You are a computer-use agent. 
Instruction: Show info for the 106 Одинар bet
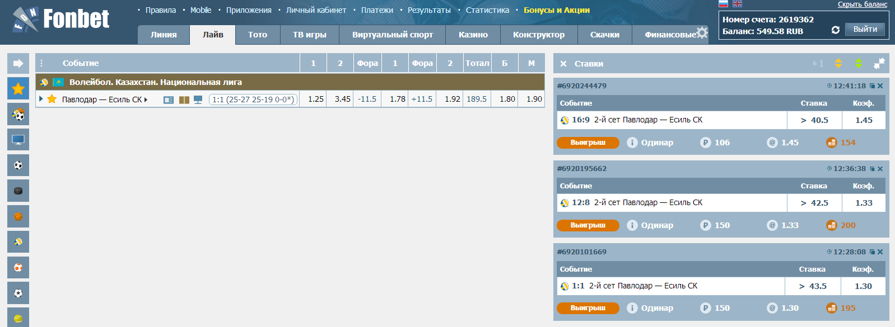point(632,143)
